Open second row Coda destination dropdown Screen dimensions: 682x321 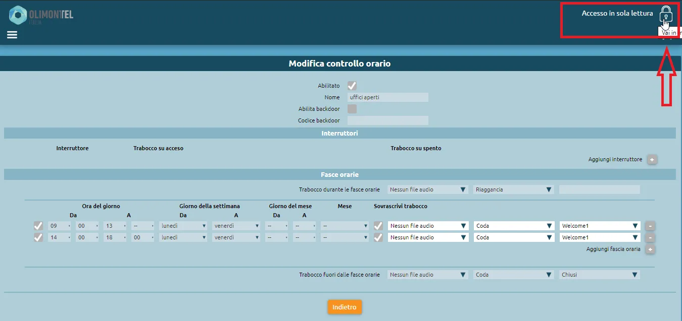(x=514, y=237)
